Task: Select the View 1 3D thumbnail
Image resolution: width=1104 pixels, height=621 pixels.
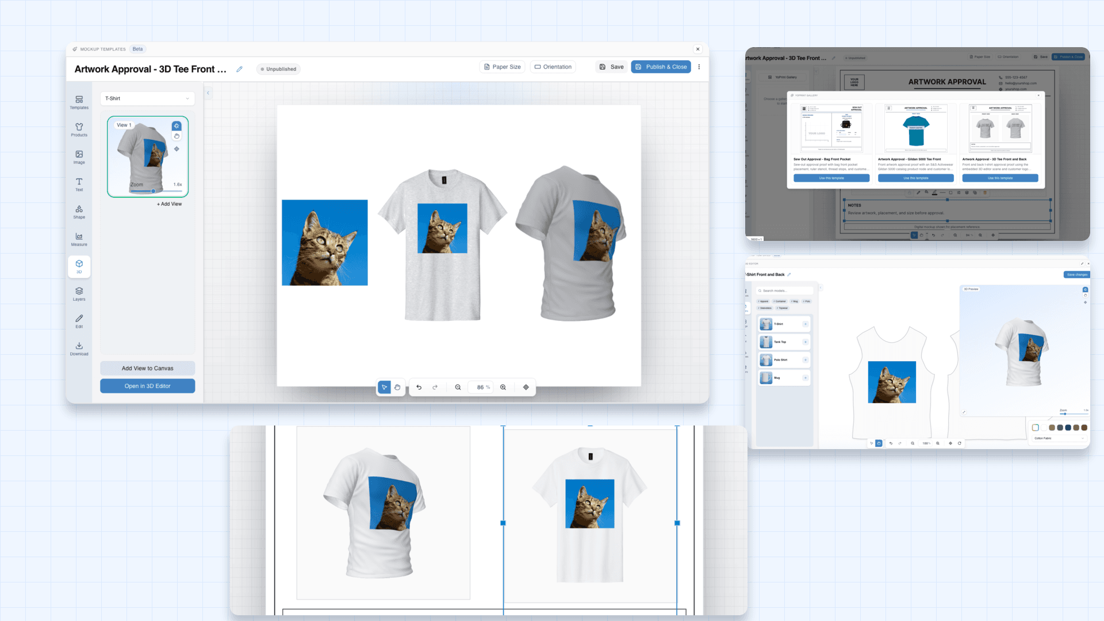Action: click(x=147, y=156)
